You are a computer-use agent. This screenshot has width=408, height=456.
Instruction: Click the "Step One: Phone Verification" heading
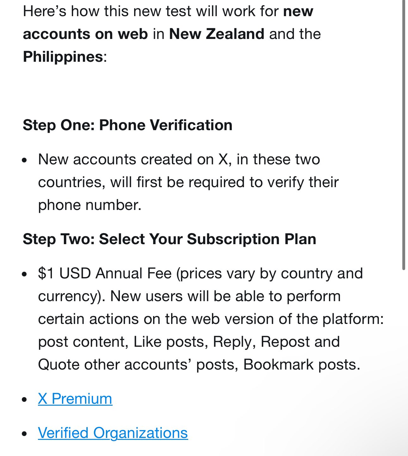coord(127,125)
